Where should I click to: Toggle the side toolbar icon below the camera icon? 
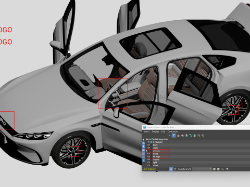click(143, 153)
